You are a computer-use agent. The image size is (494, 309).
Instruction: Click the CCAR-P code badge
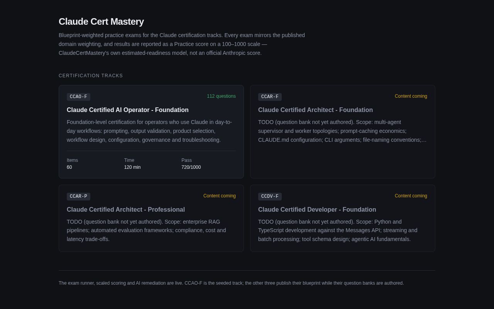(78, 197)
